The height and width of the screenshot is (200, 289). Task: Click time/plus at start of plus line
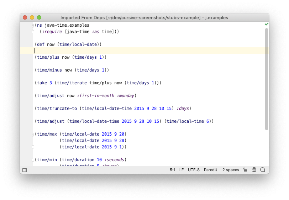pyautogui.click(x=48, y=57)
